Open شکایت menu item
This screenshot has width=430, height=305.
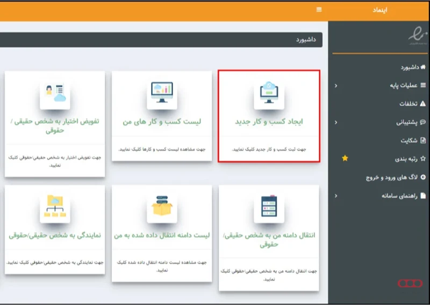tap(409, 140)
